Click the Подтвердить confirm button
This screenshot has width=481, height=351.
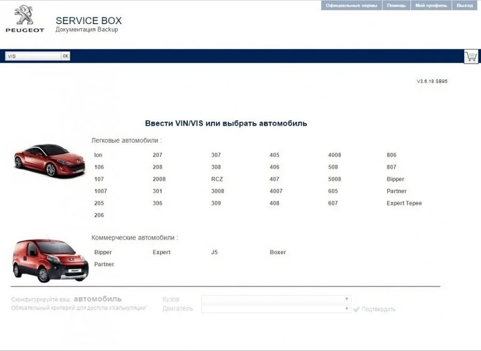tap(374, 309)
